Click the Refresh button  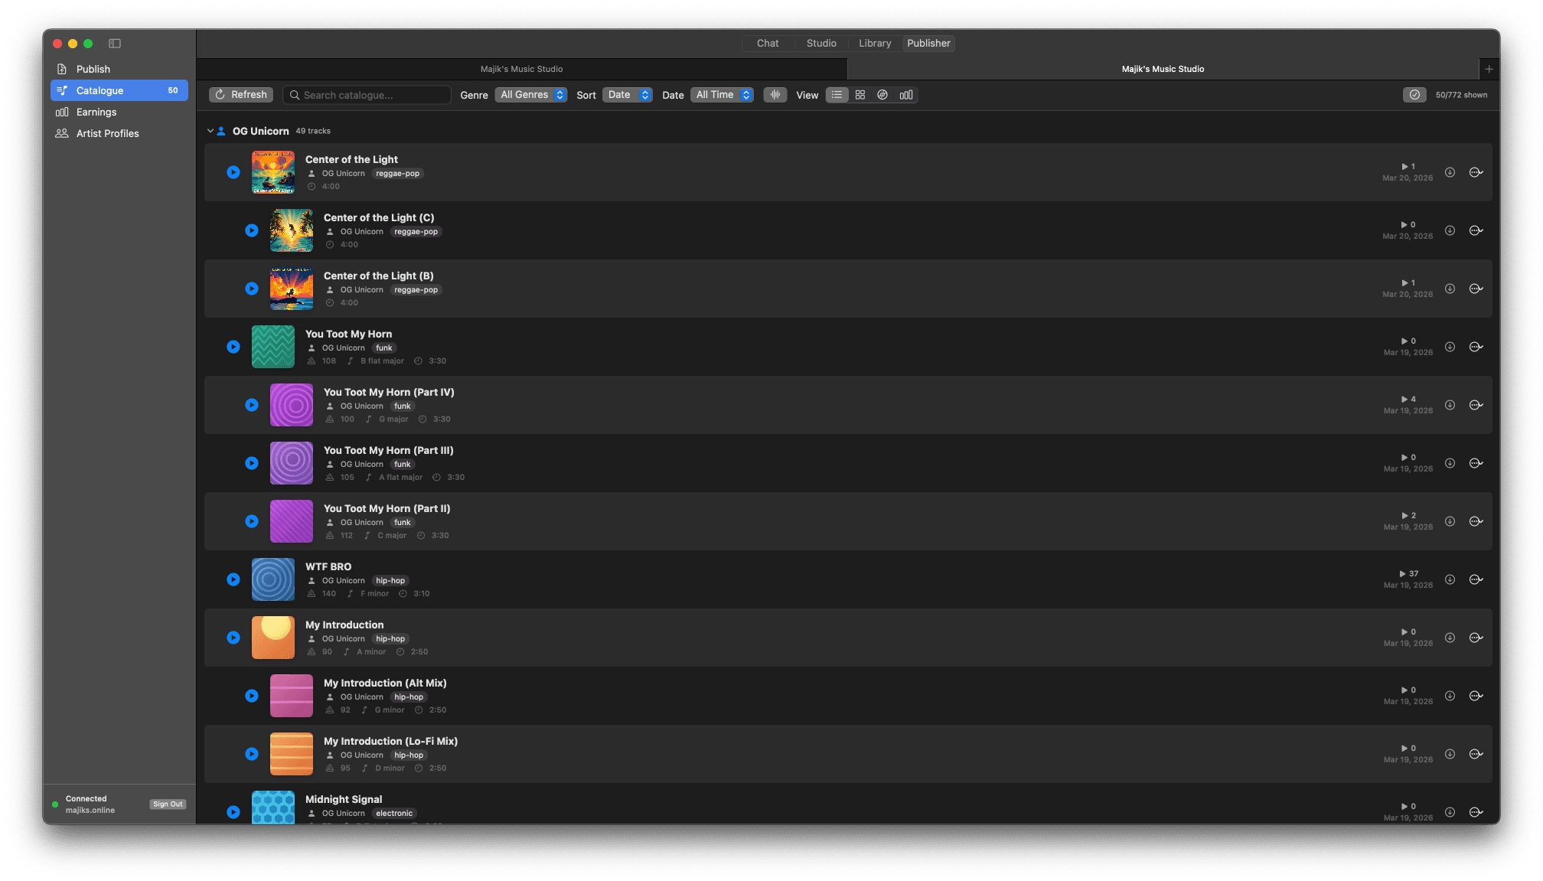[x=241, y=95]
